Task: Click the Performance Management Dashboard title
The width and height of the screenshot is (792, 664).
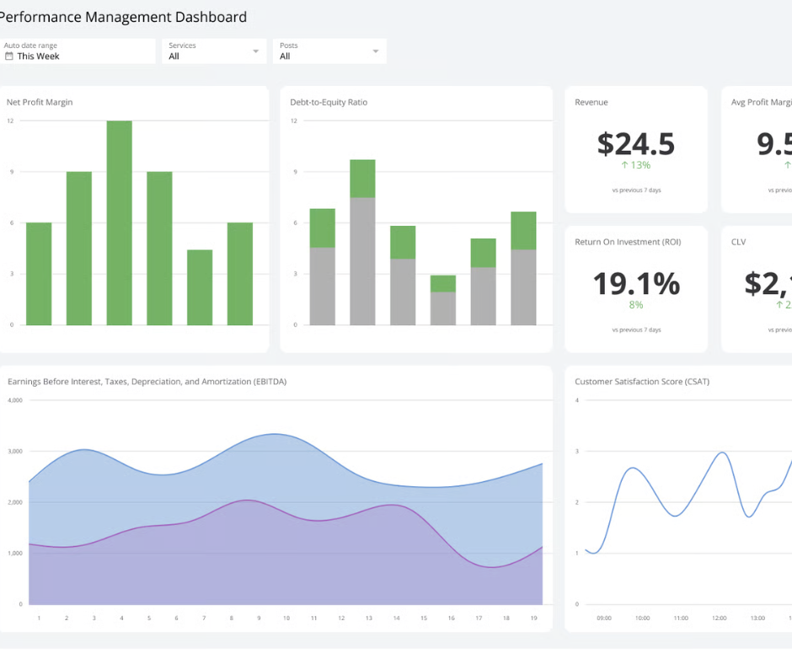Action: [x=123, y=17]
